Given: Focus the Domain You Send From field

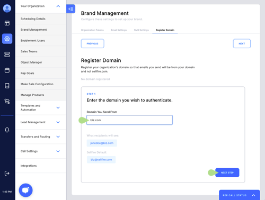Looking at the screenshot, I should click(129, 120).
